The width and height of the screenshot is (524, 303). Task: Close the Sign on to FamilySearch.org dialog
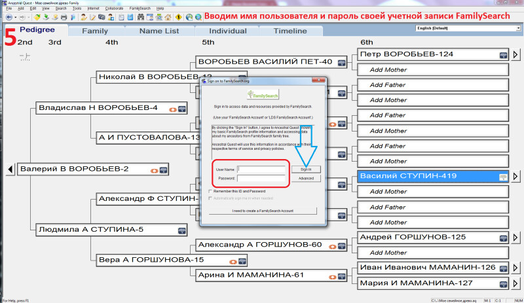318,80
